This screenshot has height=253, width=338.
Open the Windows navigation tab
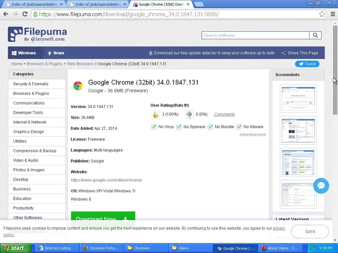[x=24, y=53]
